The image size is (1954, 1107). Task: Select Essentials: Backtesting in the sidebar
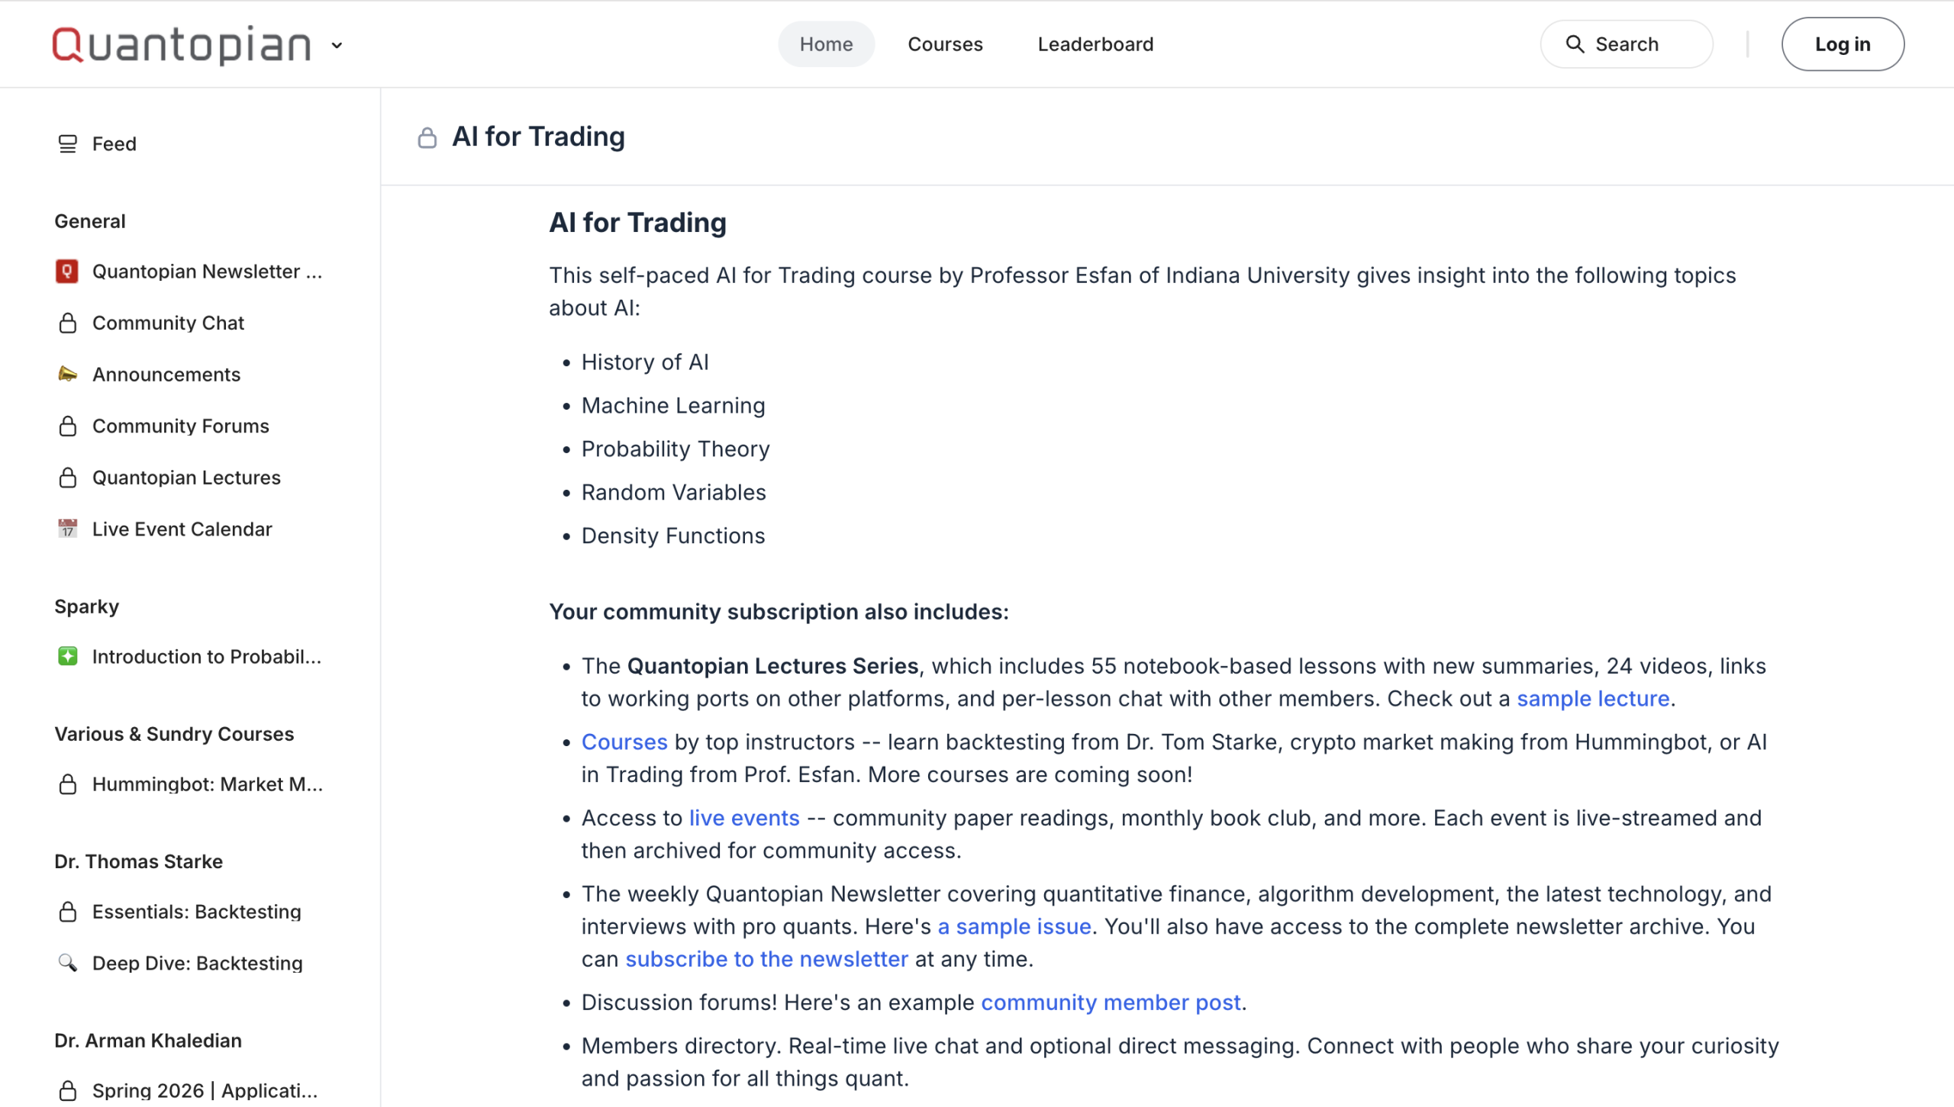tap(196, 912)
